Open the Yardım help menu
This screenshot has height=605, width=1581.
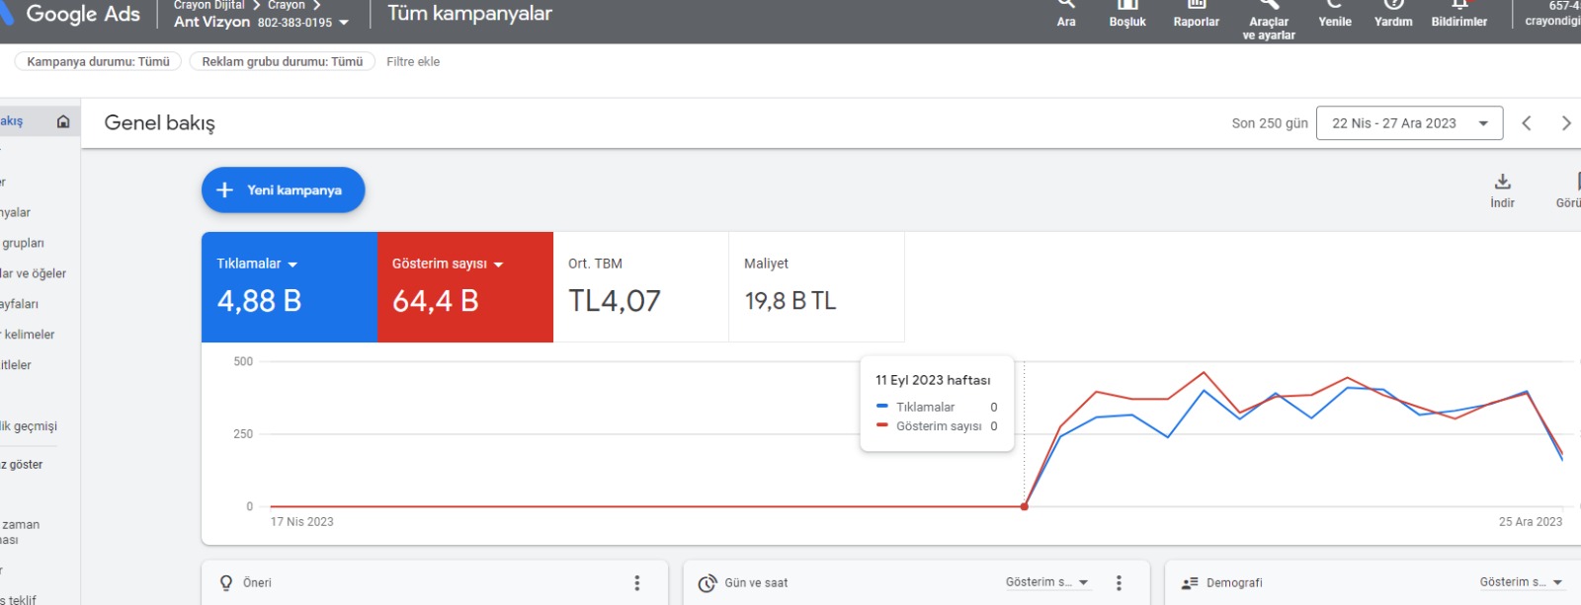[x=1393, y=14]
